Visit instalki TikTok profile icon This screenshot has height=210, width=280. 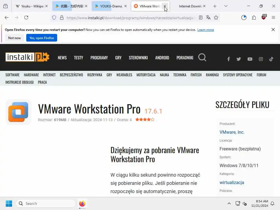click(x=271, y=59)
